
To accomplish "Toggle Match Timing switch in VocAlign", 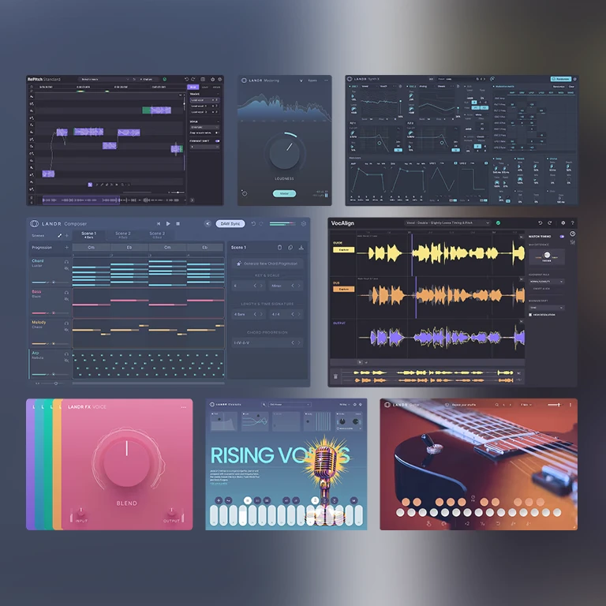I will 562,236.
